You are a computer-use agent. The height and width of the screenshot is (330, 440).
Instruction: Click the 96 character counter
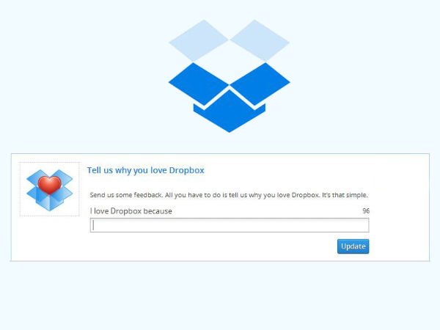[366, 211]
